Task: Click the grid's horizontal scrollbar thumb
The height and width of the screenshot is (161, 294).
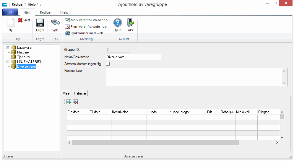Action: click(155, 142)
